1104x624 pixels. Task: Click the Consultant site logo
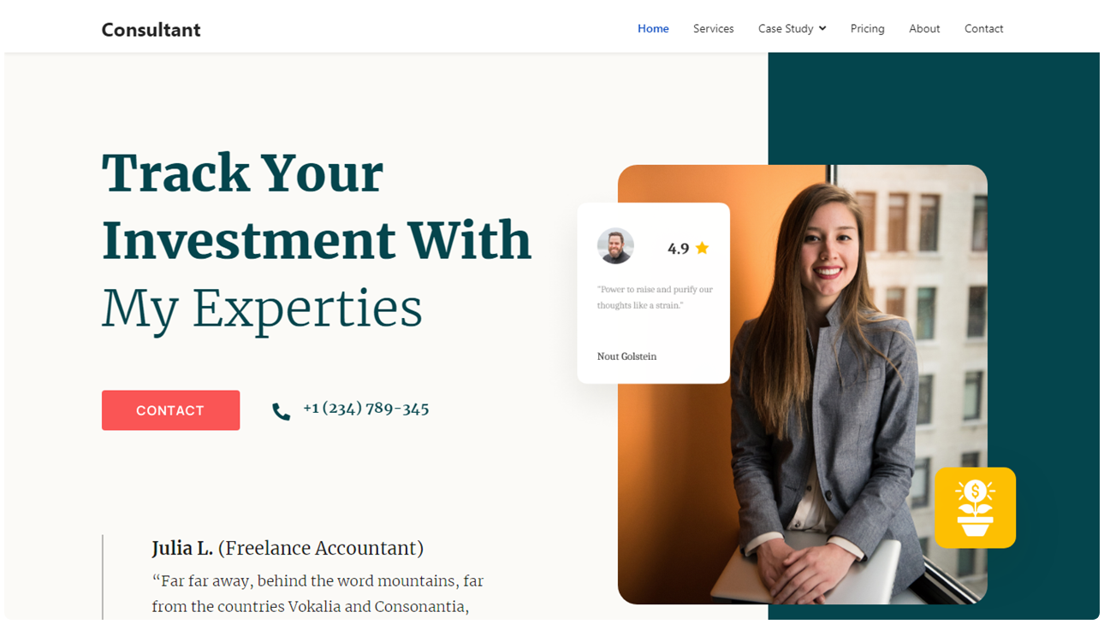click(151, 30)
